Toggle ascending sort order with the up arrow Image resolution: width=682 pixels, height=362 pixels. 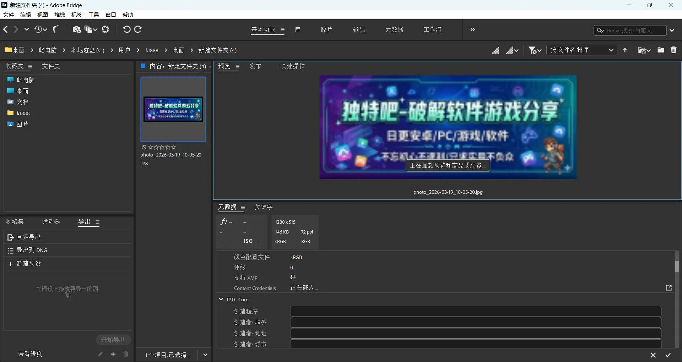[x=625, y=50]
